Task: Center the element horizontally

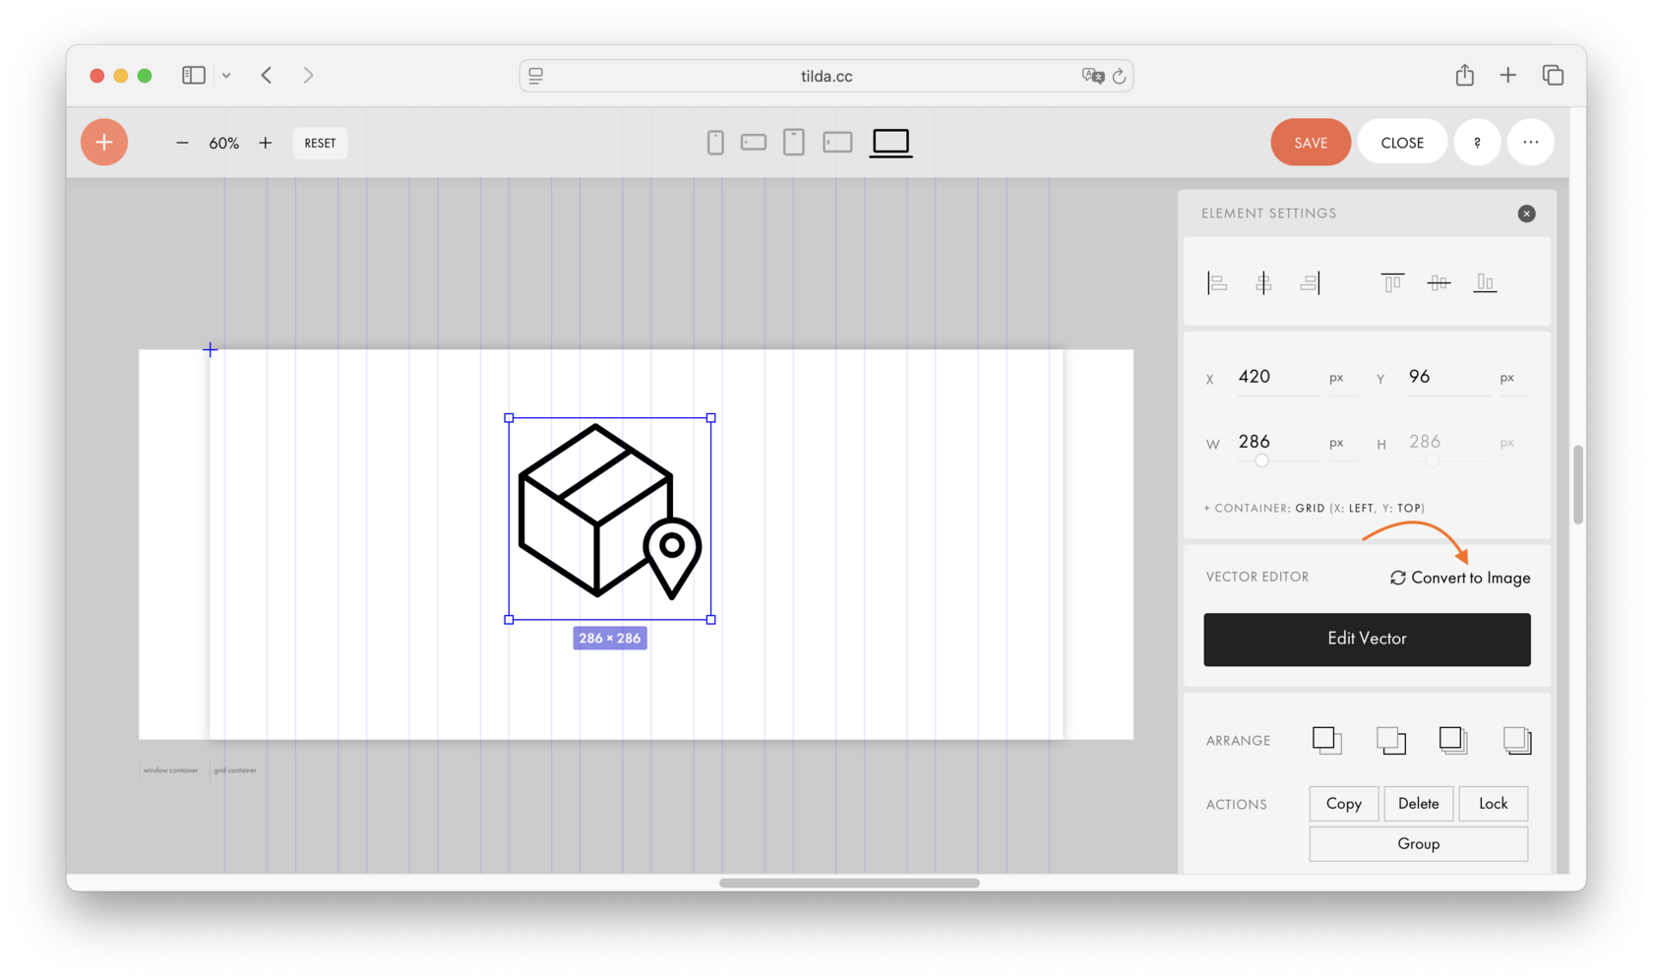Action: (1263, 282)
